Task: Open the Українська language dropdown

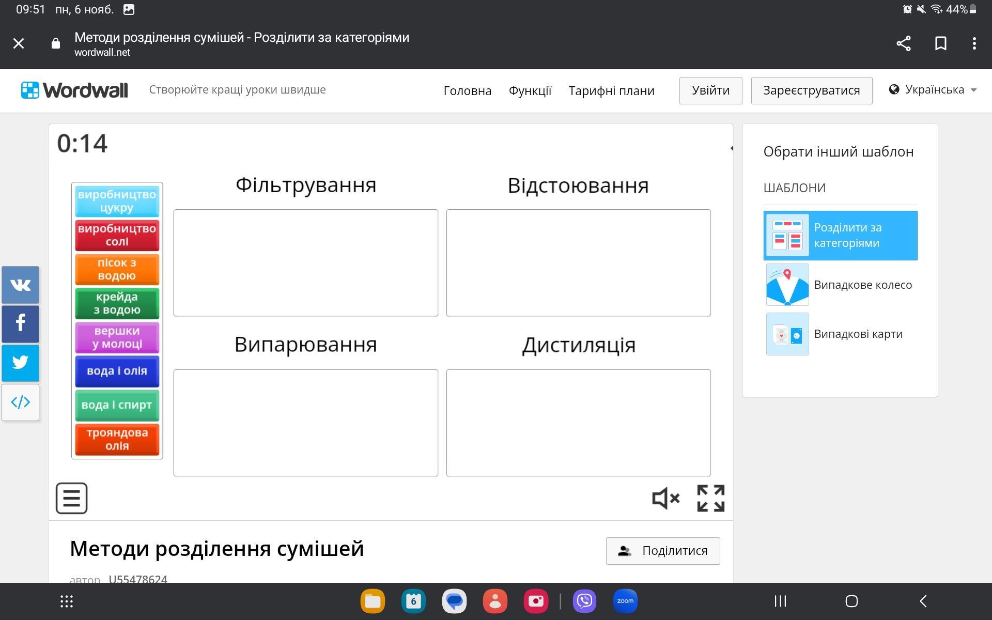Action: point(933,90)
